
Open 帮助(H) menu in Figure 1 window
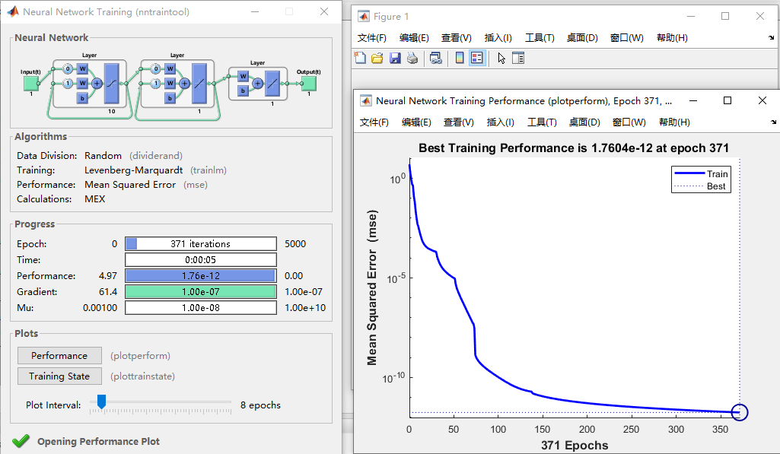click(x=672, y=38)
